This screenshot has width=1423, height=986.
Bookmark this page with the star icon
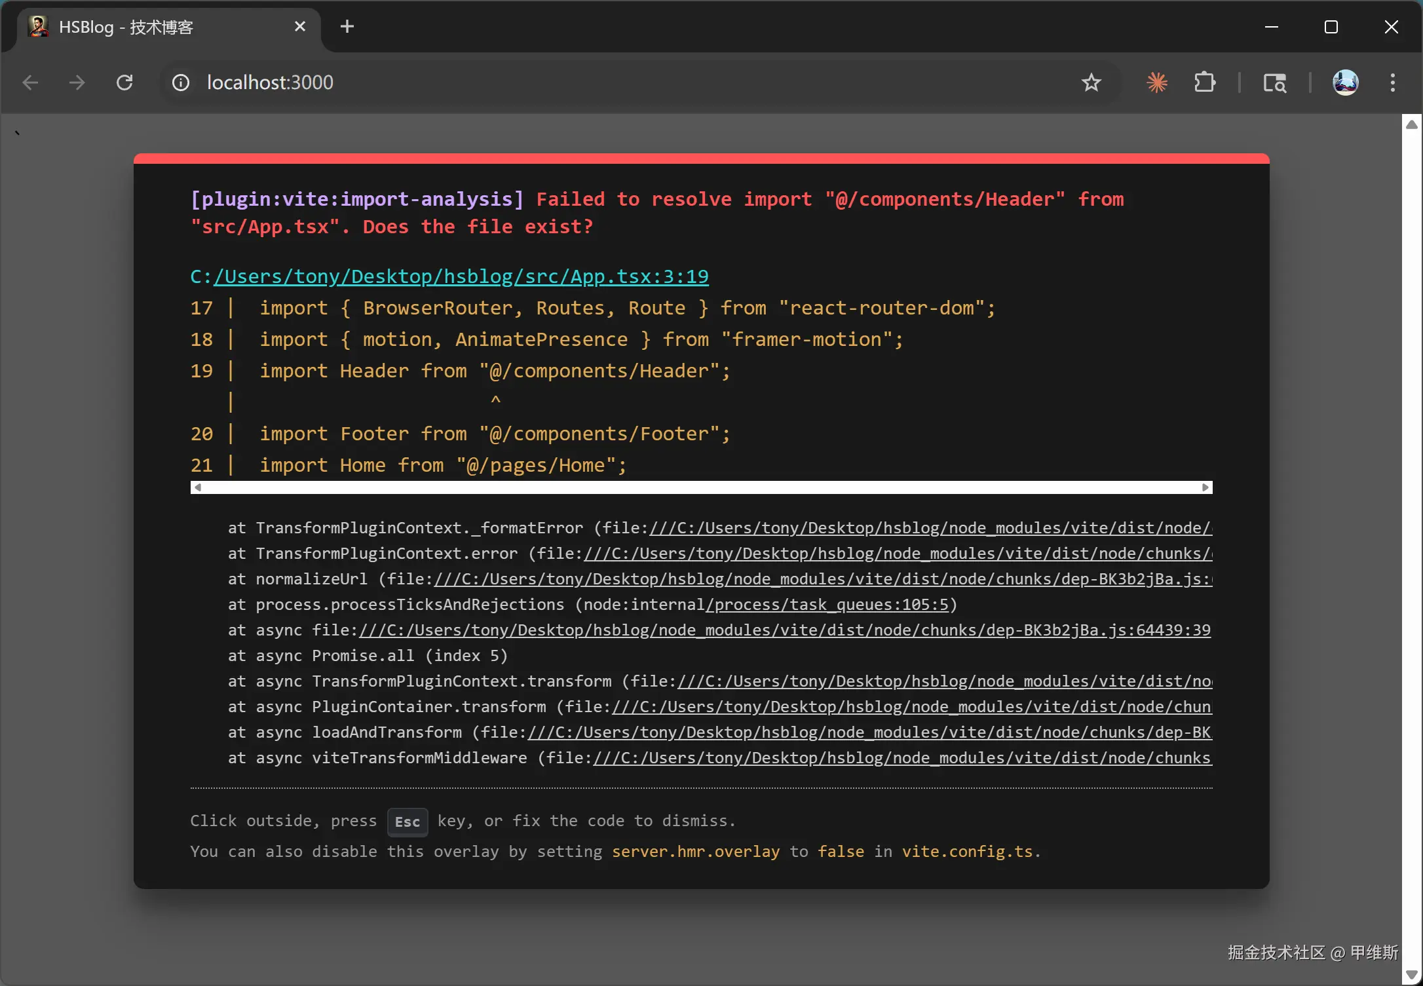pos(1091,83)
